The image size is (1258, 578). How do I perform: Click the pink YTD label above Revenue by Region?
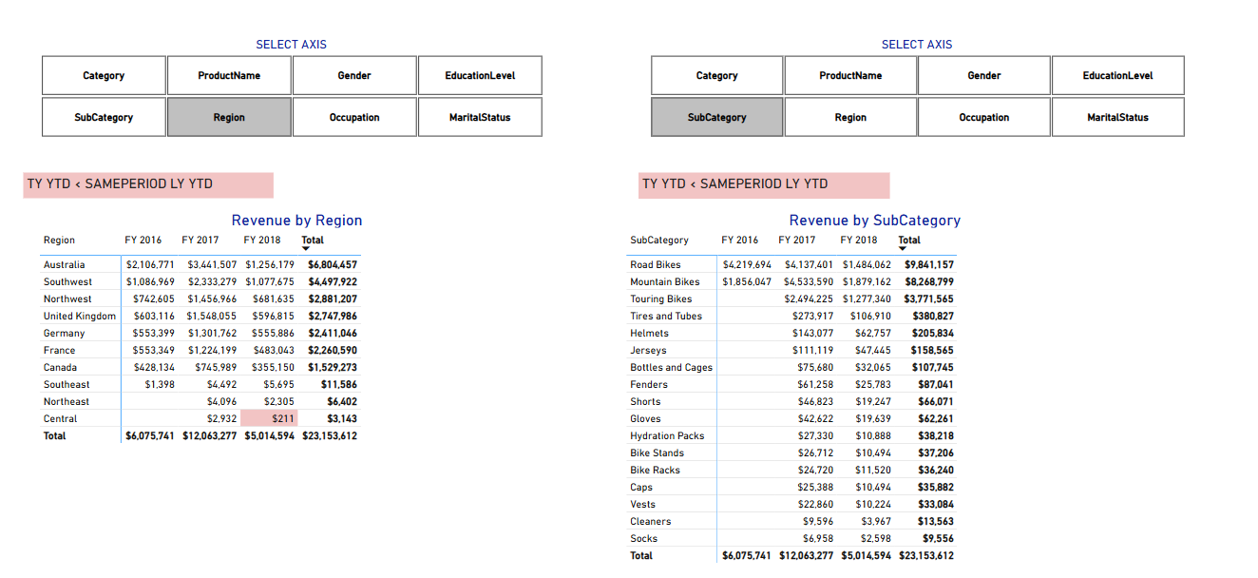pyautogui.click(x=148, y=184)
